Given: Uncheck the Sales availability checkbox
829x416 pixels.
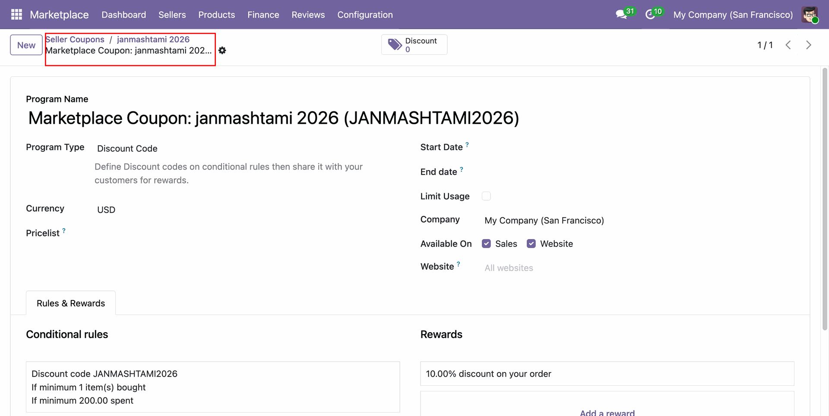Looking at the screenshot, I should (486, 244).
